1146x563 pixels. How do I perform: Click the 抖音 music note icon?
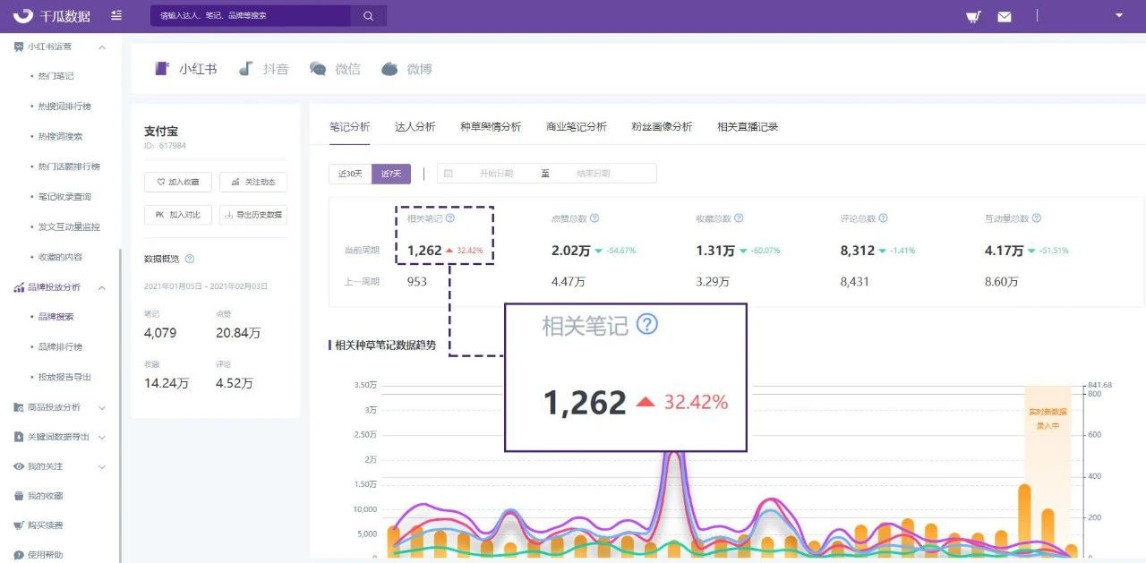[246, 69]
